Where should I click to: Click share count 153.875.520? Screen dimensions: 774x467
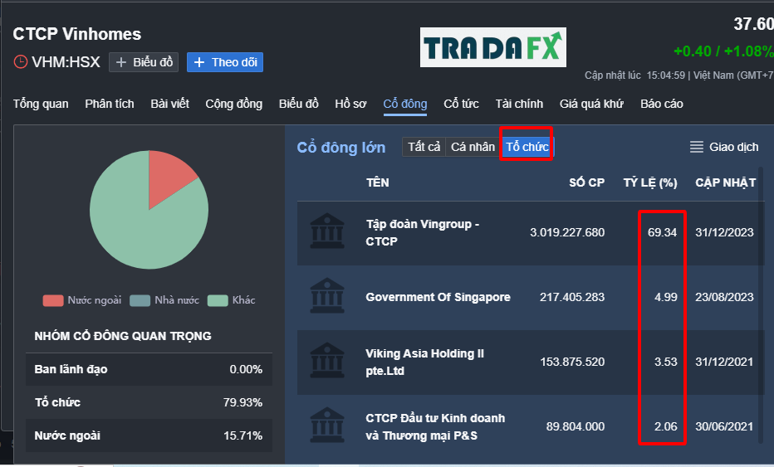[572, 362]
